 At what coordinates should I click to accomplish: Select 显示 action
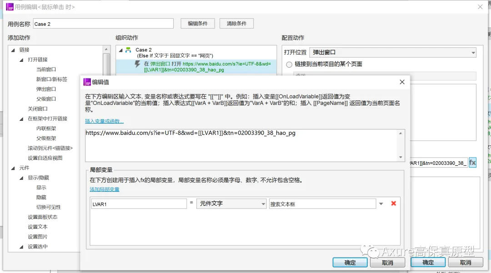(x=41, y=188)
